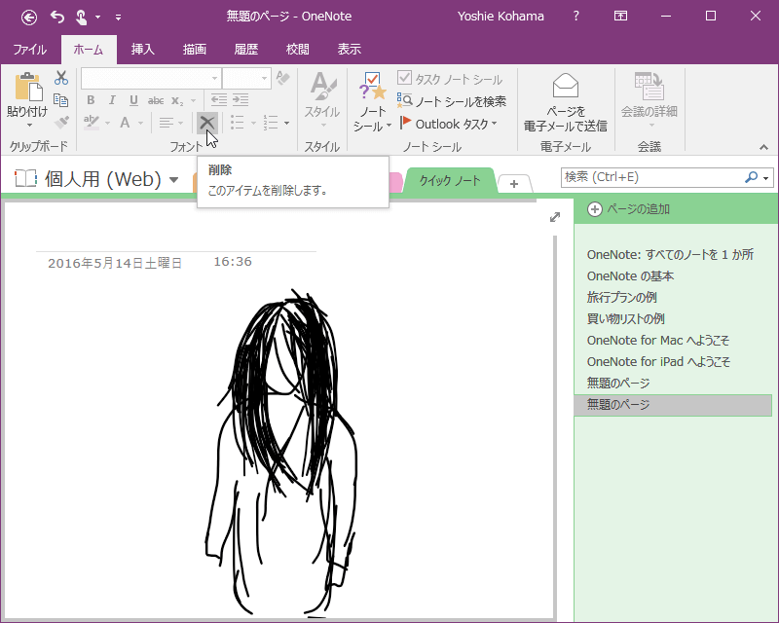
Task: Open the bullets style dropdown arrow
Action: pyautogui.click(x=253, y=123)
